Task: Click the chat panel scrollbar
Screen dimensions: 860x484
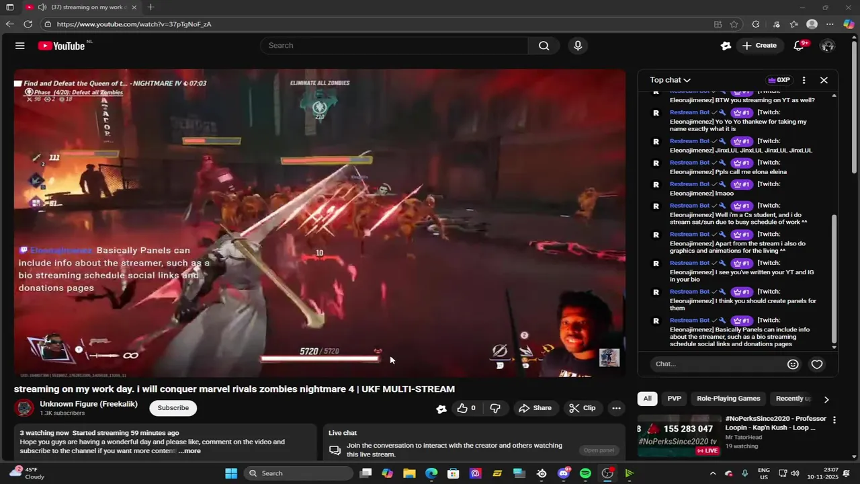Action: tap(834, 278)
